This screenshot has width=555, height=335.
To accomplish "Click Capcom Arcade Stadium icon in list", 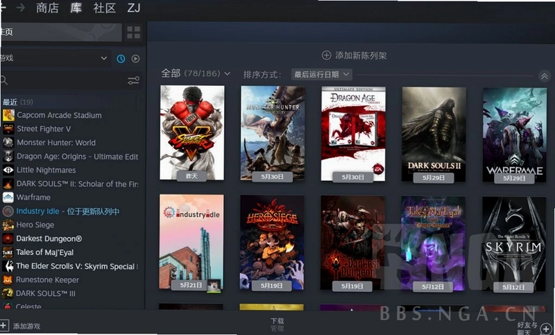I will pos(8,115).
